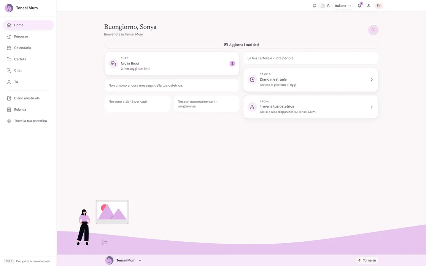This screenshot has width=426, height=266.
Task: Open the Tu profile sidebar item
Action: click(x=28, y=82)
